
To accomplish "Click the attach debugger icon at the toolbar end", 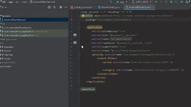I will (187, 2).
